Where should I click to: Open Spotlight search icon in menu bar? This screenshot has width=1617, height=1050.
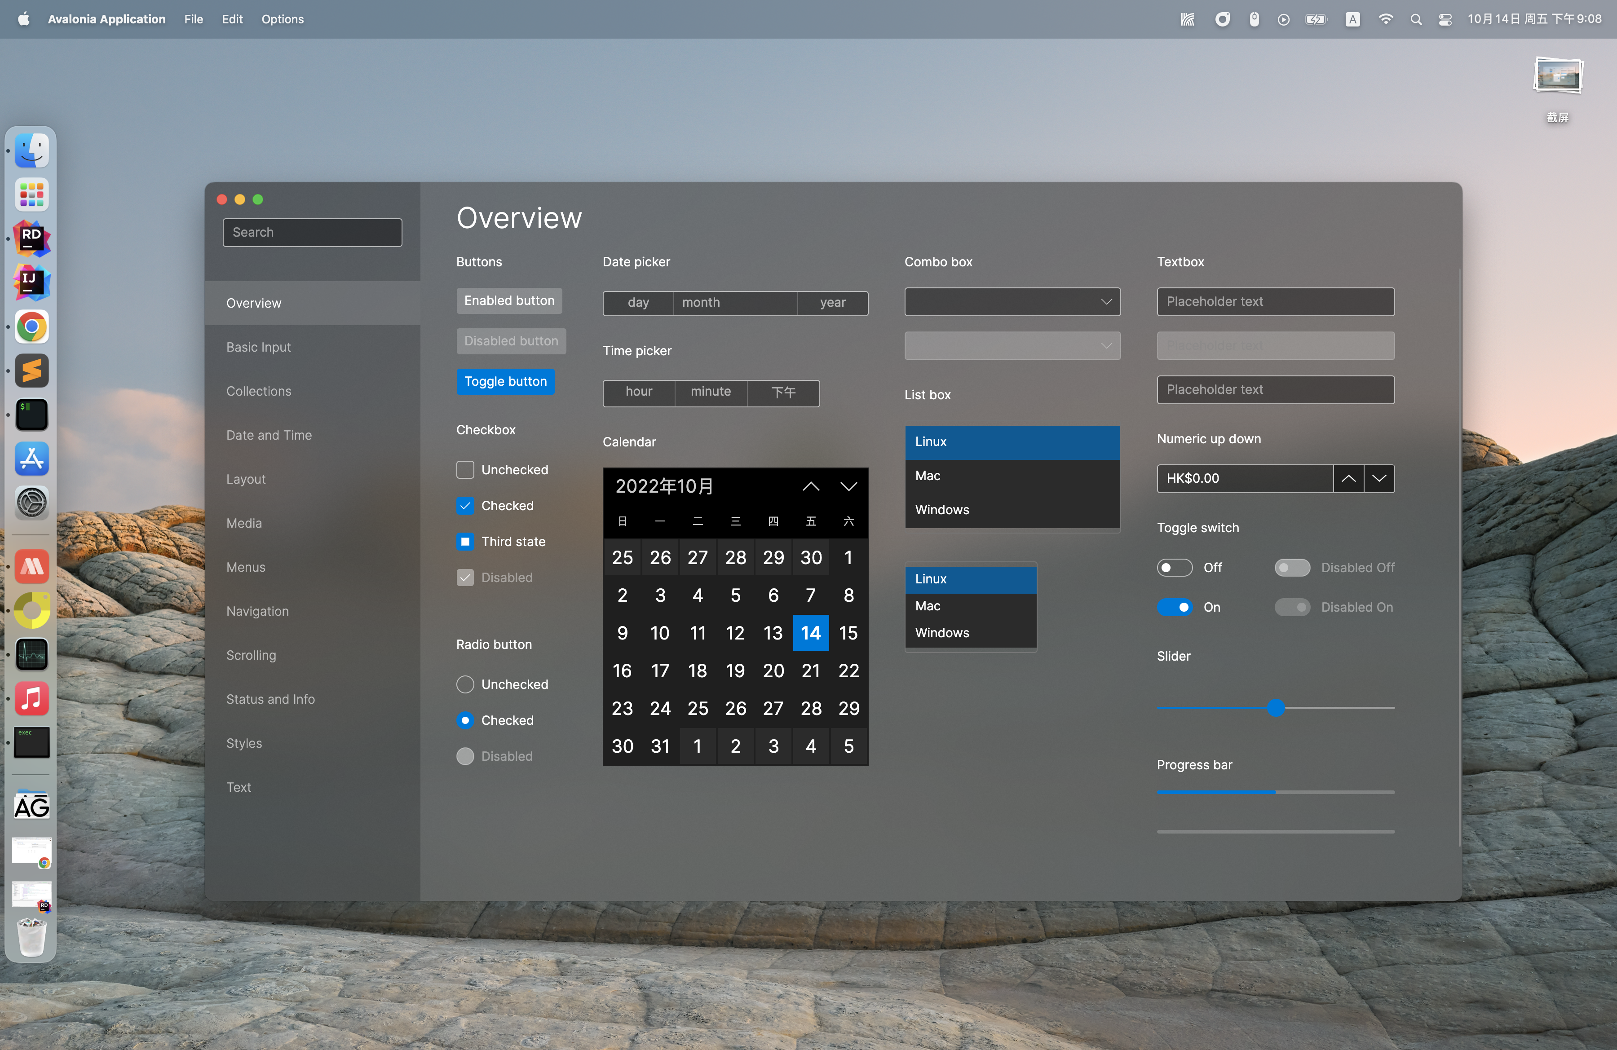click(1416, 19)
